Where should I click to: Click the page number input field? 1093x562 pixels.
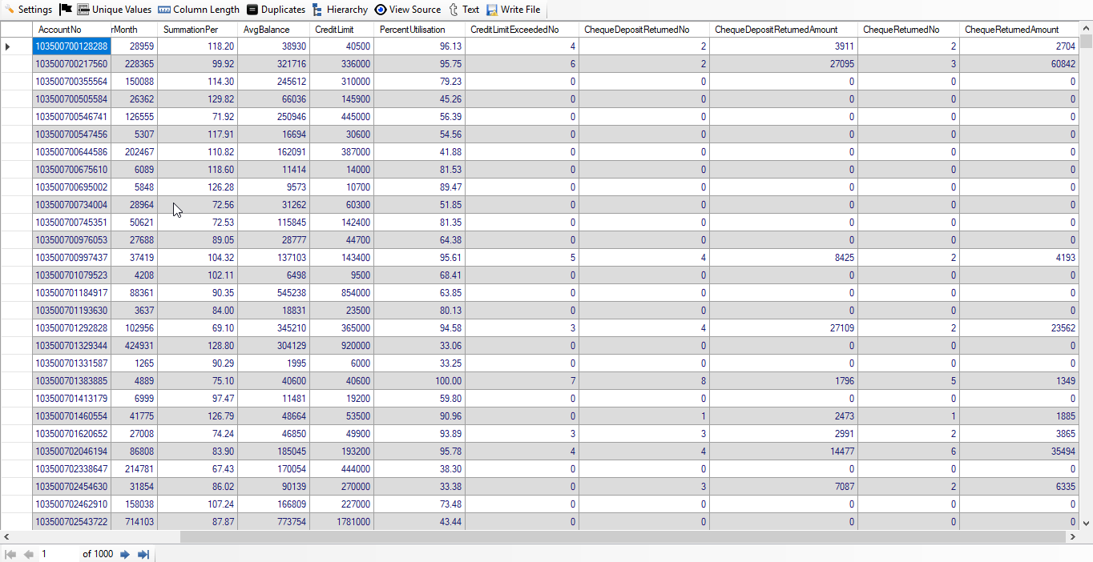click(58, 554)
